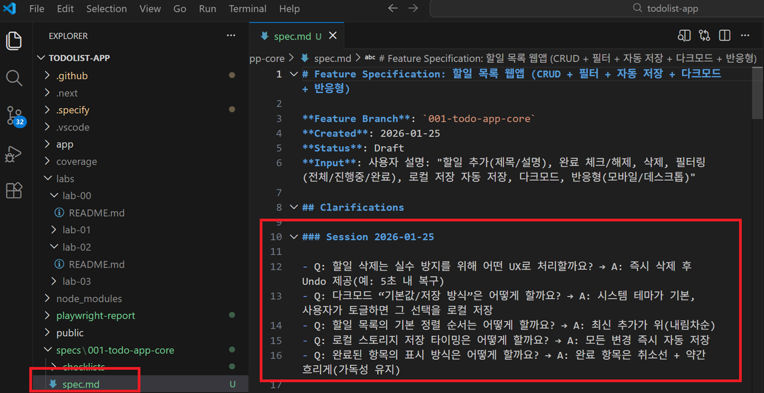Click line number 14 in the gutter
764x393 pixels.
click(276, 325)
